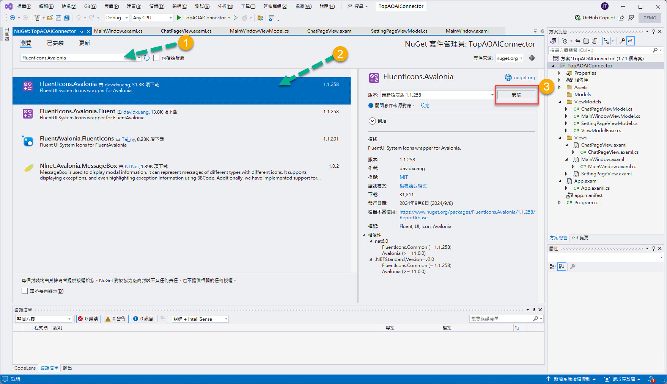667x384 pixels.
Task: Click Sync with Active Document icon
Action: 577,41
